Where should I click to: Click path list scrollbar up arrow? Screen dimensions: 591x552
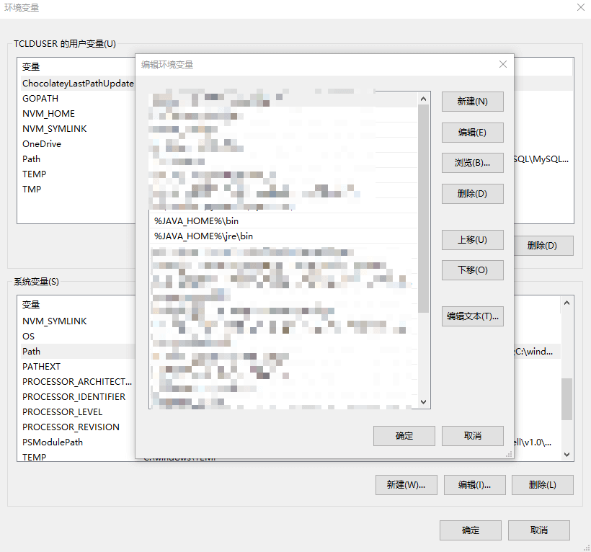click(423, 99)
